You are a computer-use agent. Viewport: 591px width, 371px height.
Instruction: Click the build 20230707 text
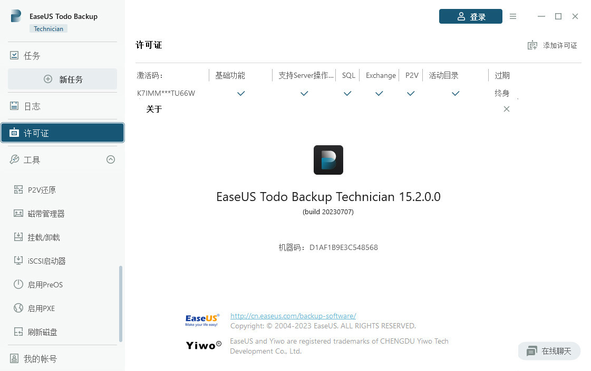328,212
